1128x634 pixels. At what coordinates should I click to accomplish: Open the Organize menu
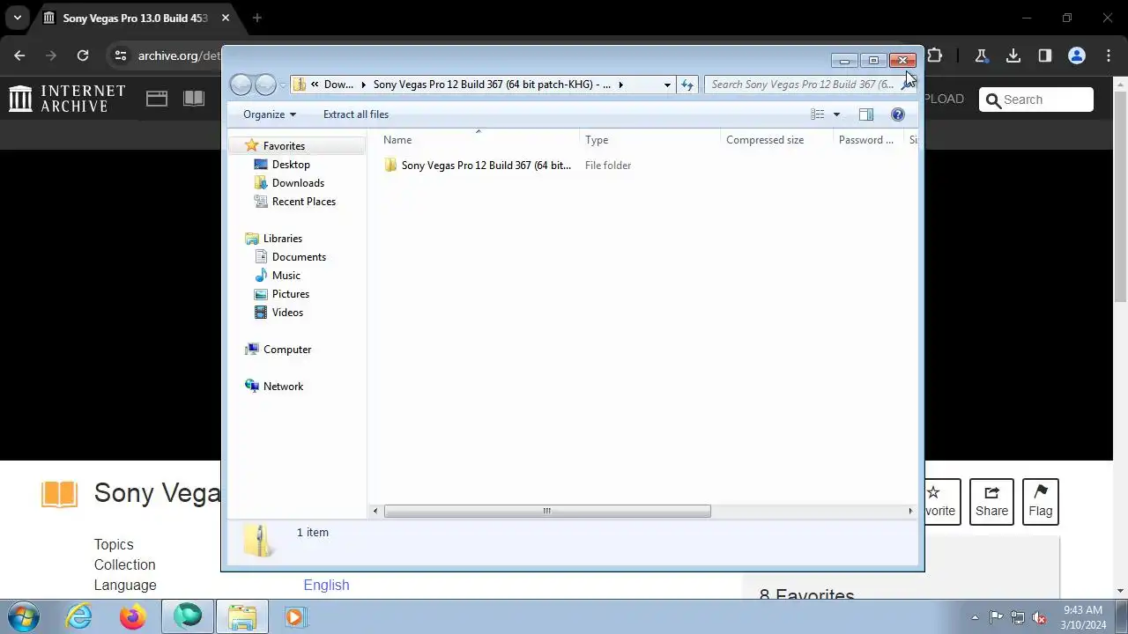click(270, 114)
